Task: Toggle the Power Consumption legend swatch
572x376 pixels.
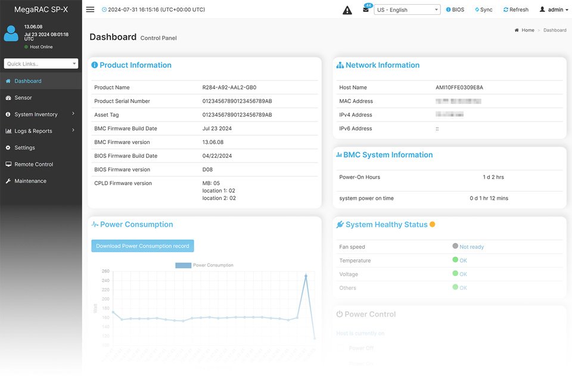Action: tap(183, 265)
